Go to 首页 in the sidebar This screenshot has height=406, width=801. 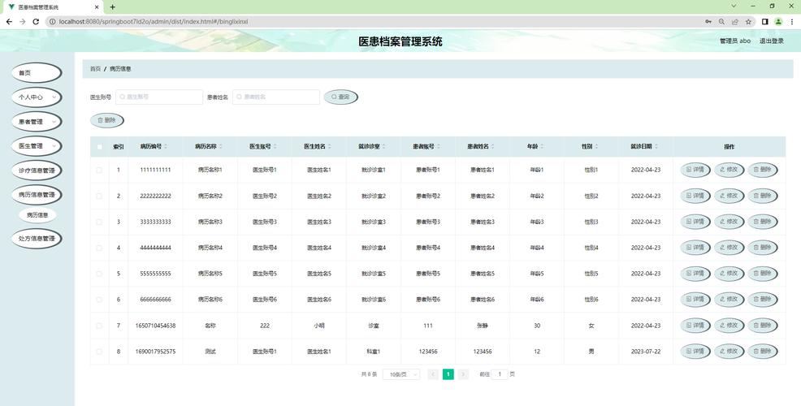pyautogui.click(x=37, y=73)
